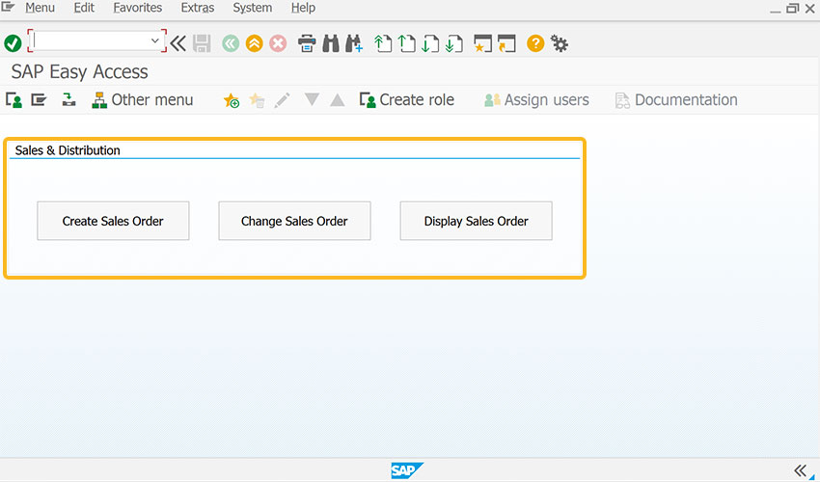Click the Create New Session icon
The image size is (820, 482).
(482, 43)
